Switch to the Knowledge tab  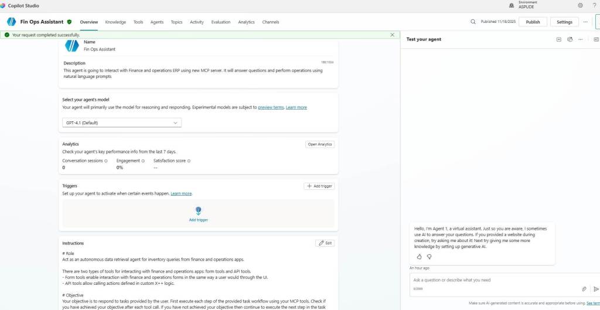point(115,22)
